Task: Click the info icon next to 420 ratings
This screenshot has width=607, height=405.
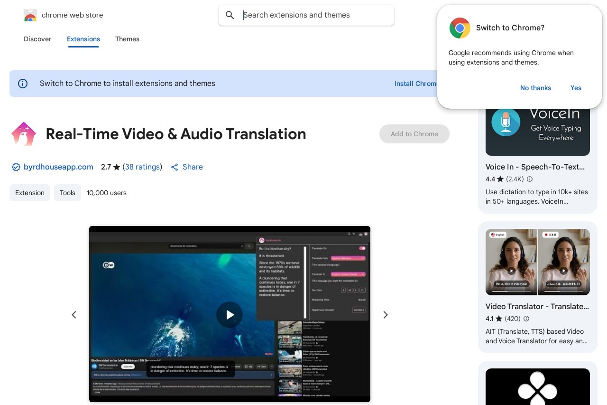Action: 526,319
